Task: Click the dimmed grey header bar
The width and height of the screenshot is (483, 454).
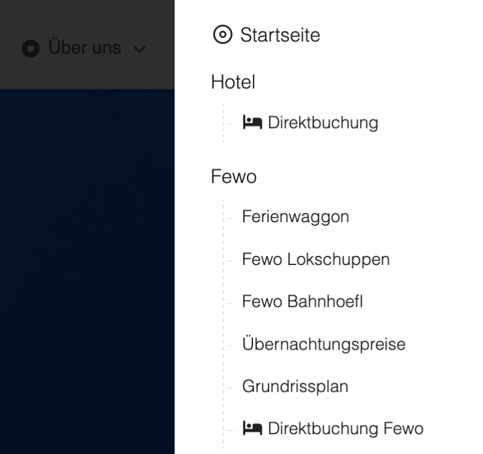Action: (x=87, y=18)
